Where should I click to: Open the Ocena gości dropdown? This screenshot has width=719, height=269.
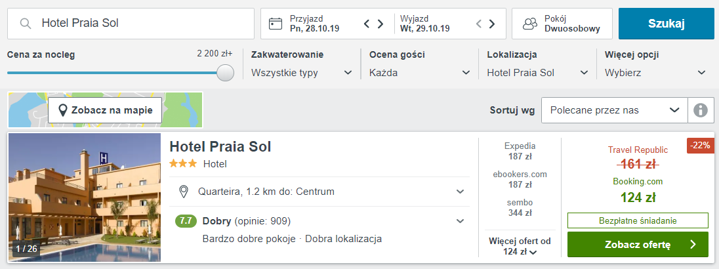[x=420, y=72]
